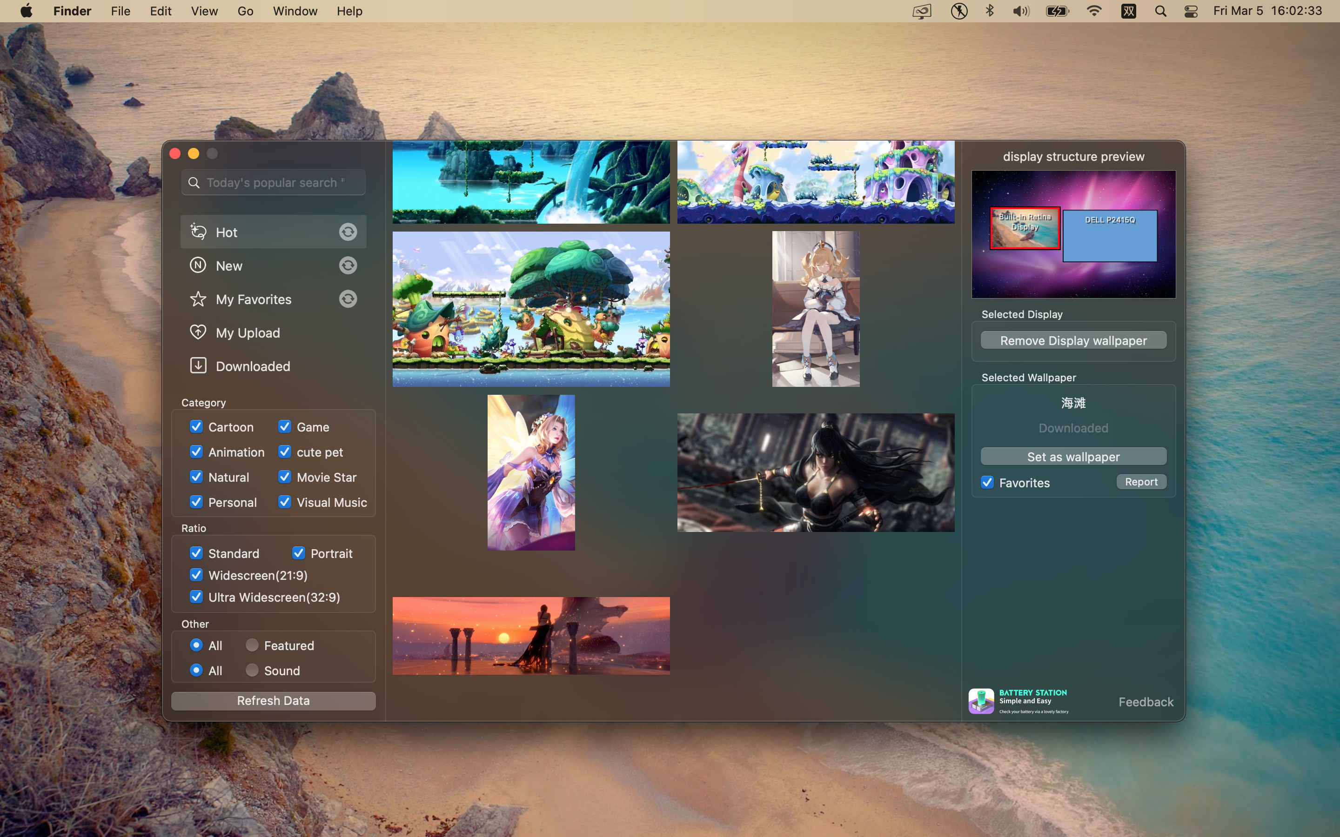This screenshot has height=837, width=1340.
Task: Uncheck the Portrait ratio
Action: [x=298, y=553]
